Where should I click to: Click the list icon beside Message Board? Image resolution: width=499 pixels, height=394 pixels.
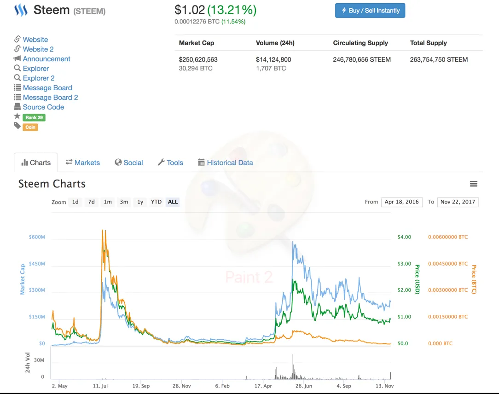pos(17,87)
